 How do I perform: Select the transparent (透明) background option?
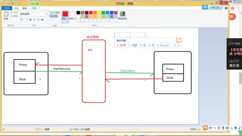click(x=54, y=16)
